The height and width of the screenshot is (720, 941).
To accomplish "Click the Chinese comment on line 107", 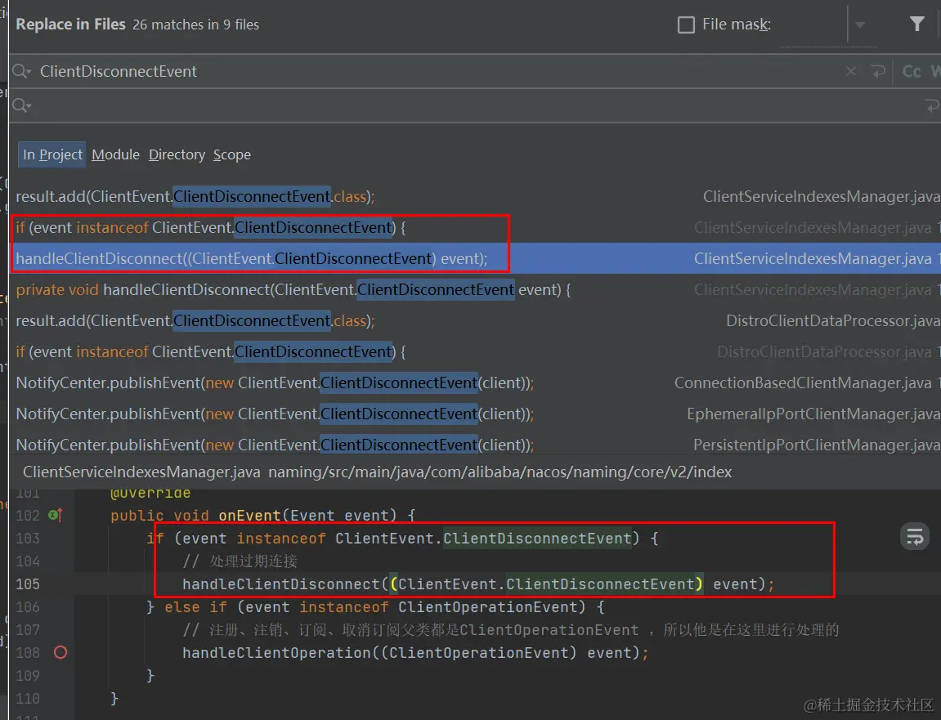I will point(510,630).
